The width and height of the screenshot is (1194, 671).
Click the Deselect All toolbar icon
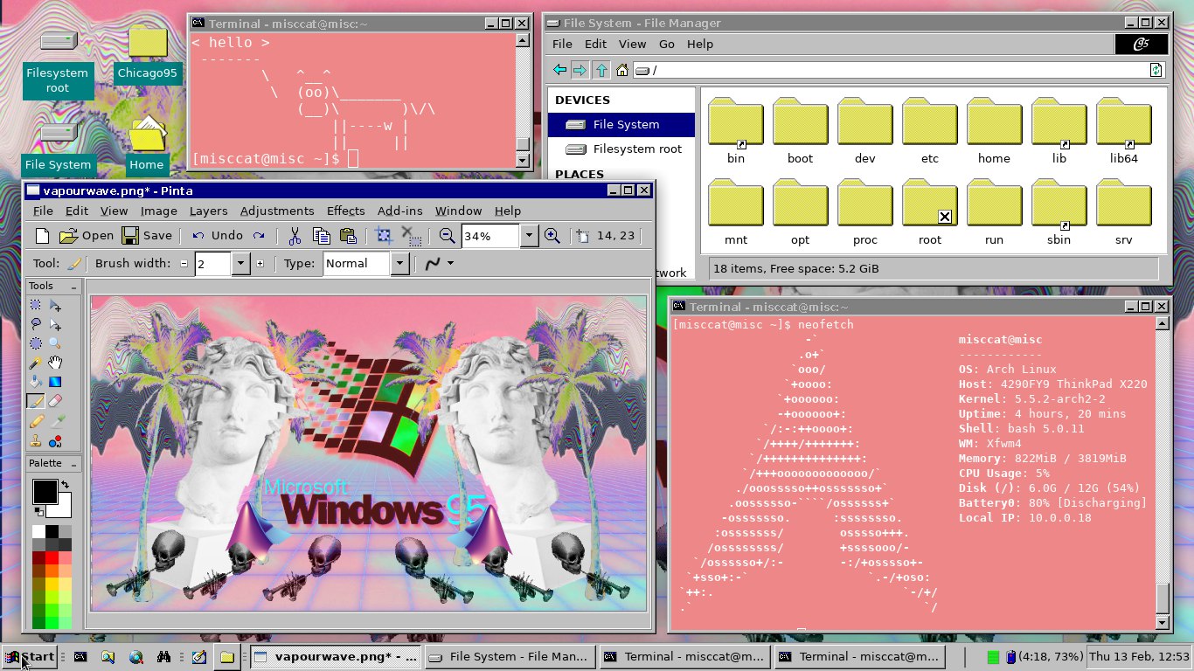[411, 235]
